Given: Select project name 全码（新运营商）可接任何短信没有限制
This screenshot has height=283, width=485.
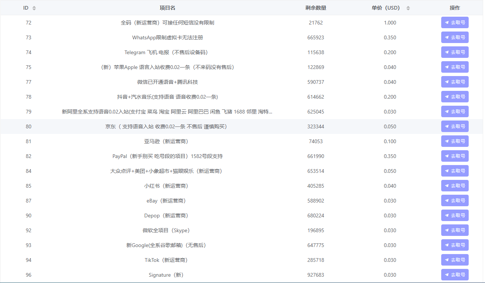Looking at the screenshot, I should 167,23.
